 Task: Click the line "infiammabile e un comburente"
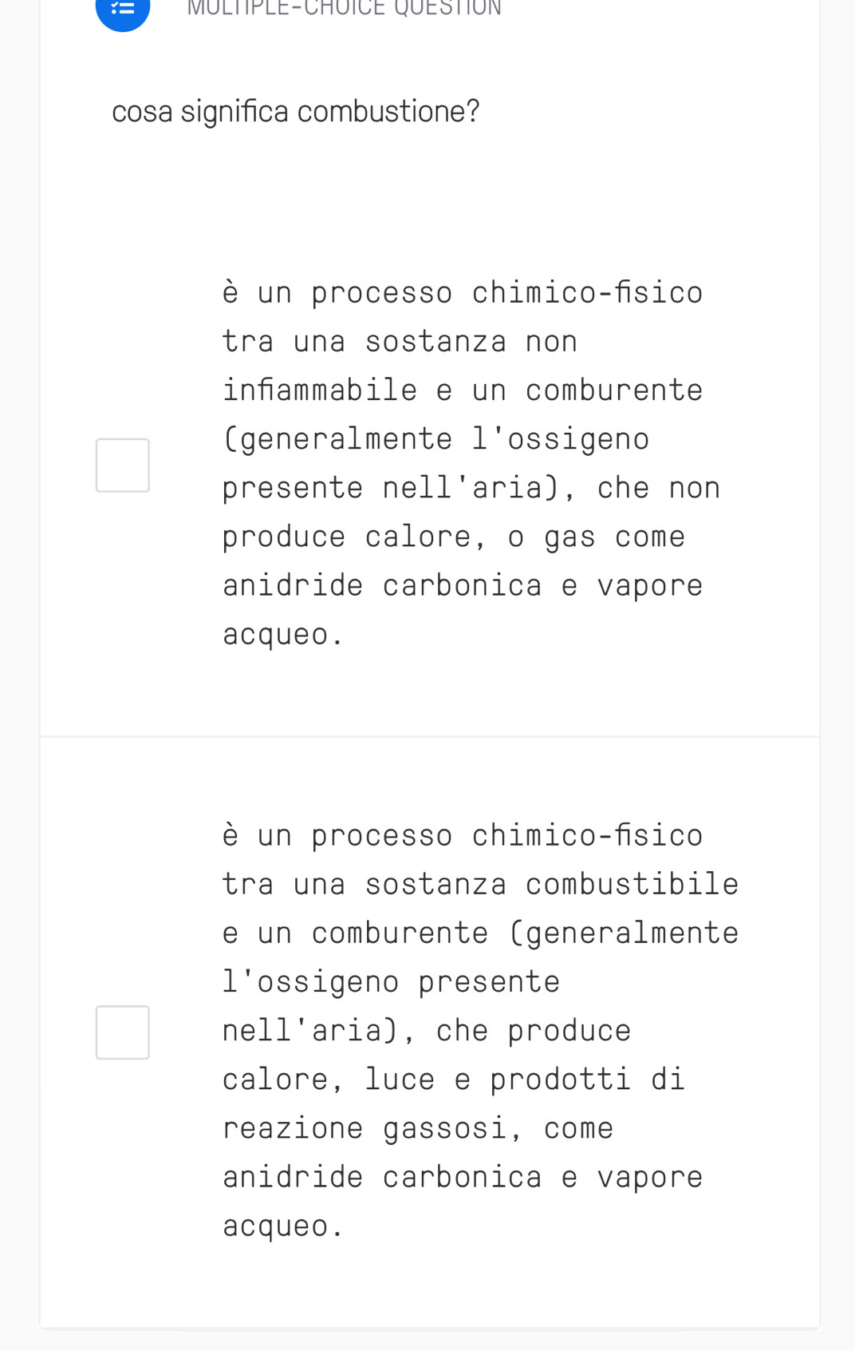point(463,390)
